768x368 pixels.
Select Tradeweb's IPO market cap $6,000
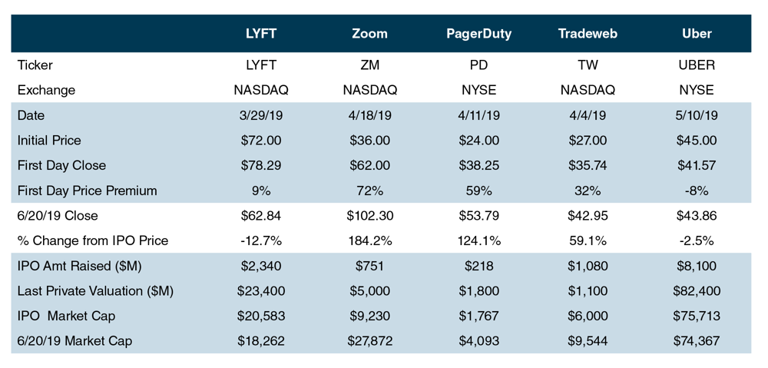click(x=588, y=316)
